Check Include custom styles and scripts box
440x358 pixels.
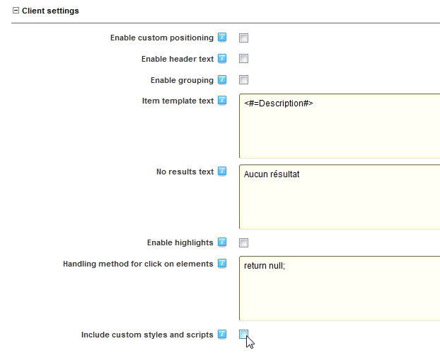[243, 335]
